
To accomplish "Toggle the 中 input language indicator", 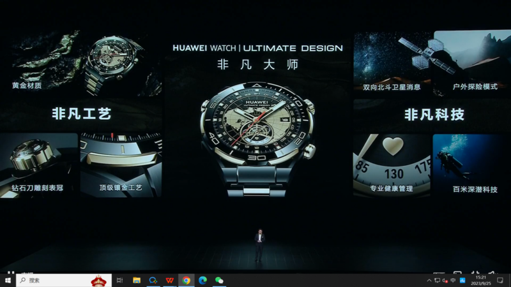I will [x=453, y=280].
